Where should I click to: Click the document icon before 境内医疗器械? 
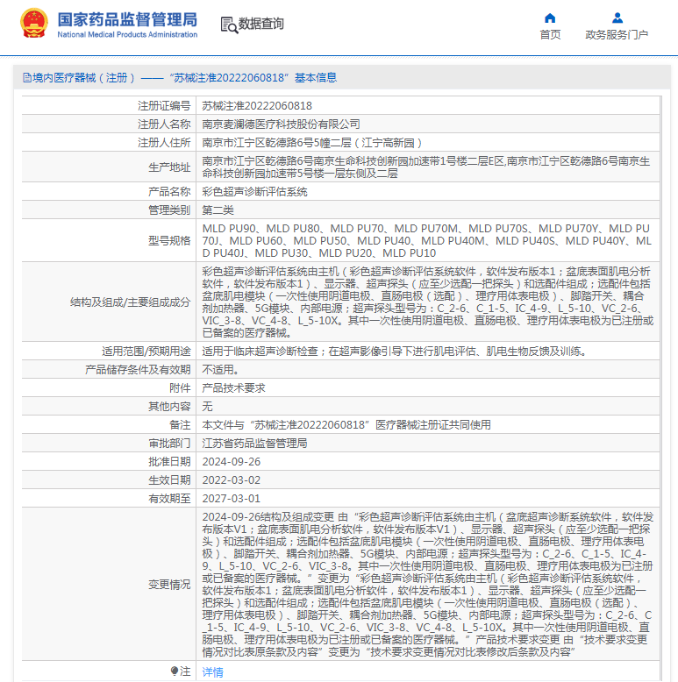coord(27,78)
